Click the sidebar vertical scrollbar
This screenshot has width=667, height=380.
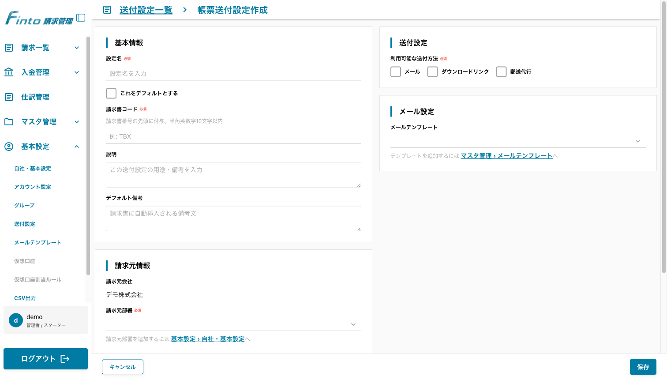88,156
